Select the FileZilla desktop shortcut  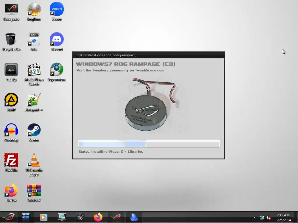tap(11, 163)
